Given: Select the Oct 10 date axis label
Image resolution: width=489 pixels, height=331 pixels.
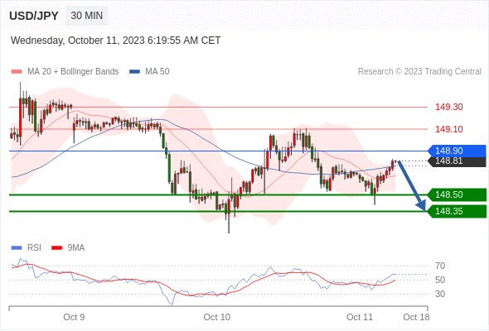Looking at the screenshot, I should pos(217,317).
